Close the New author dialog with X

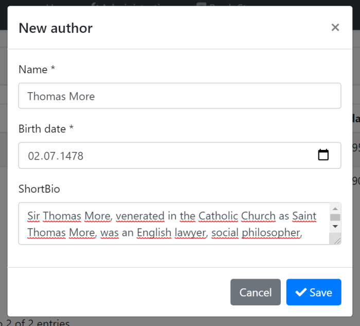pos(335,27)
